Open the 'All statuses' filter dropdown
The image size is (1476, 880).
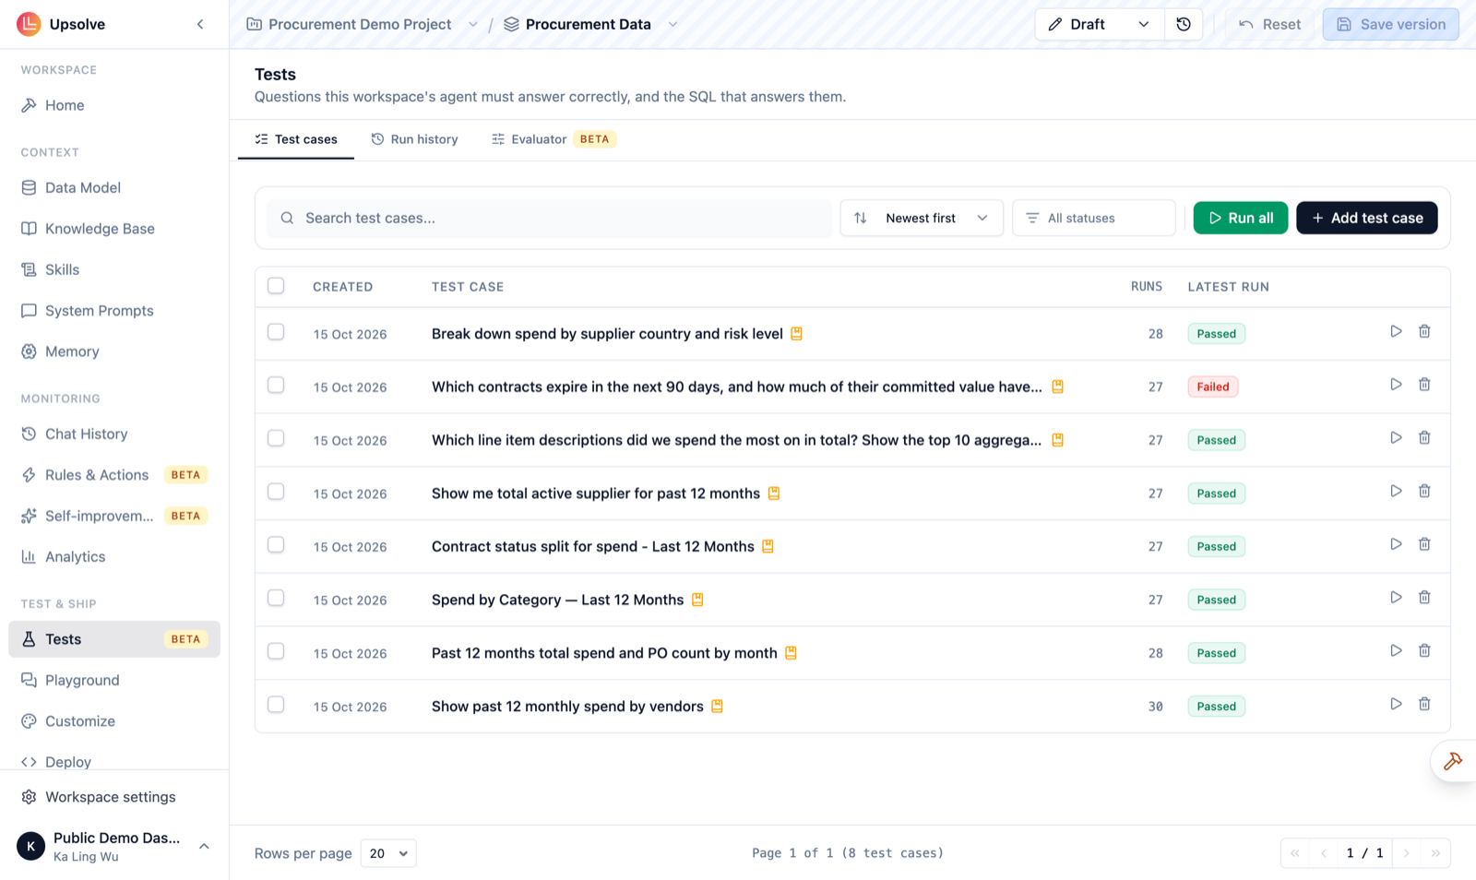(x=1094, y=218)
